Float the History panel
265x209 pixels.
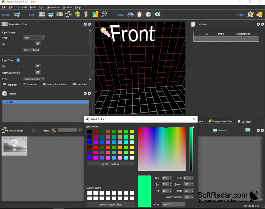click(x=85, y=93)
